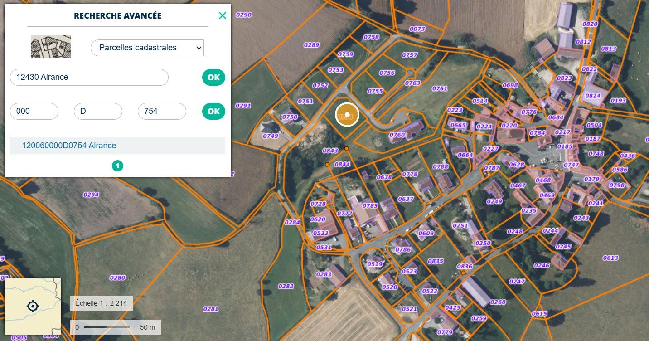Click the commune field showing 12430 Alrance
This screenshot has height=341, width=649.
89,77
